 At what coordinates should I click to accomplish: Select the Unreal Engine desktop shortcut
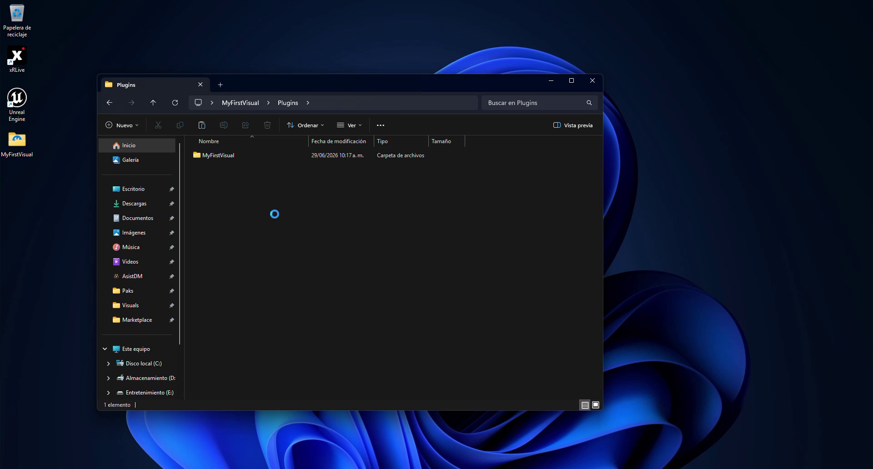[x=17, y=105]
